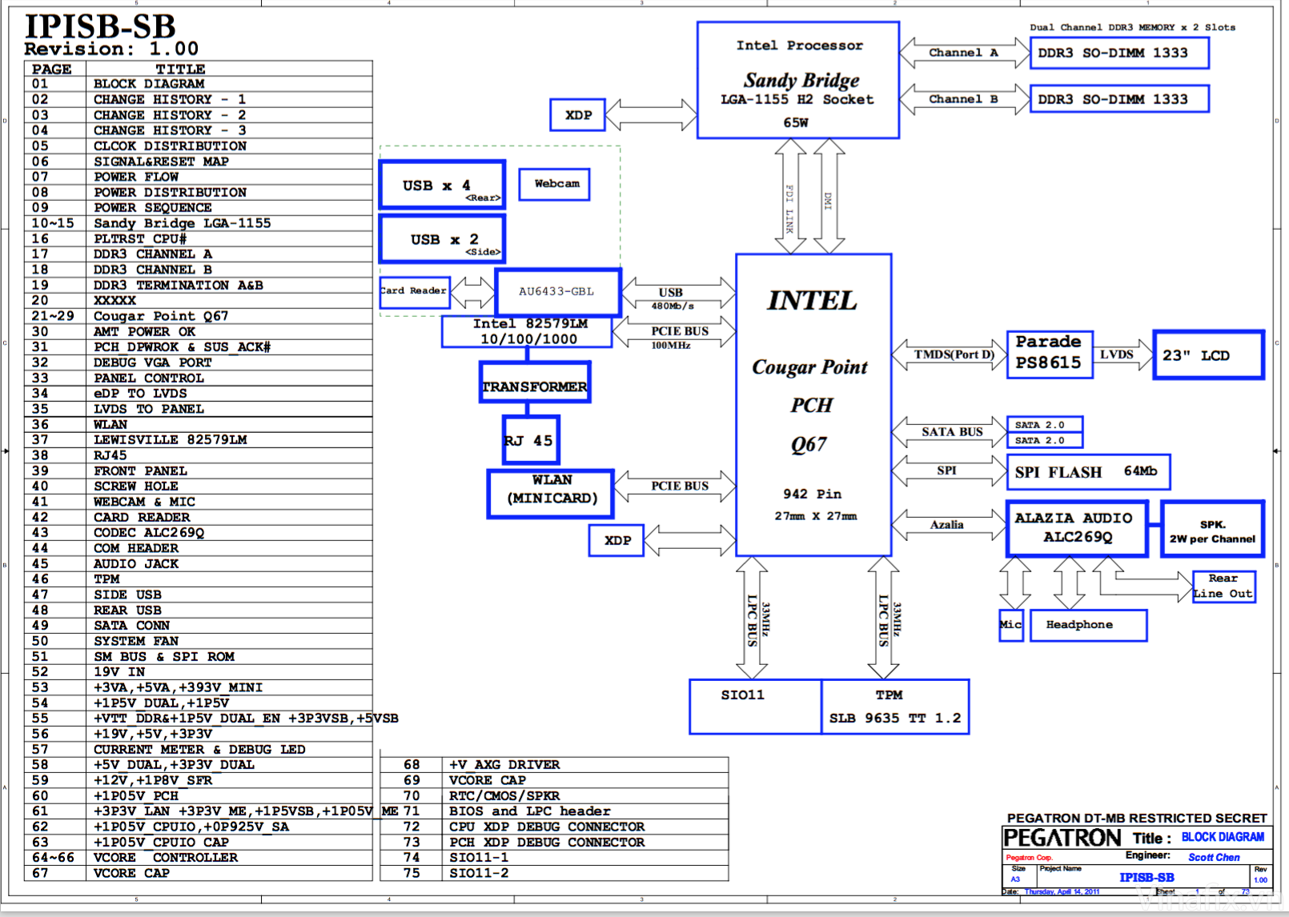Click the upper XDP block near the processor
Screen dimensions: 1289x917
(x=578, y=114)
